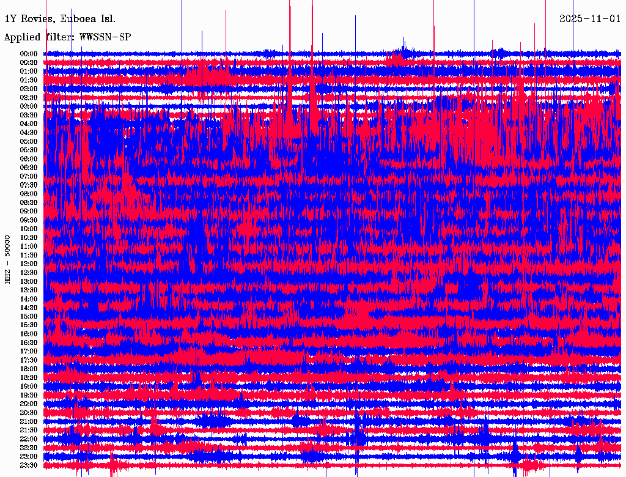626x477 pixels.
Task: Pick the 14:30 time marker
Action: pyautogui.click(x=29, y=308)
